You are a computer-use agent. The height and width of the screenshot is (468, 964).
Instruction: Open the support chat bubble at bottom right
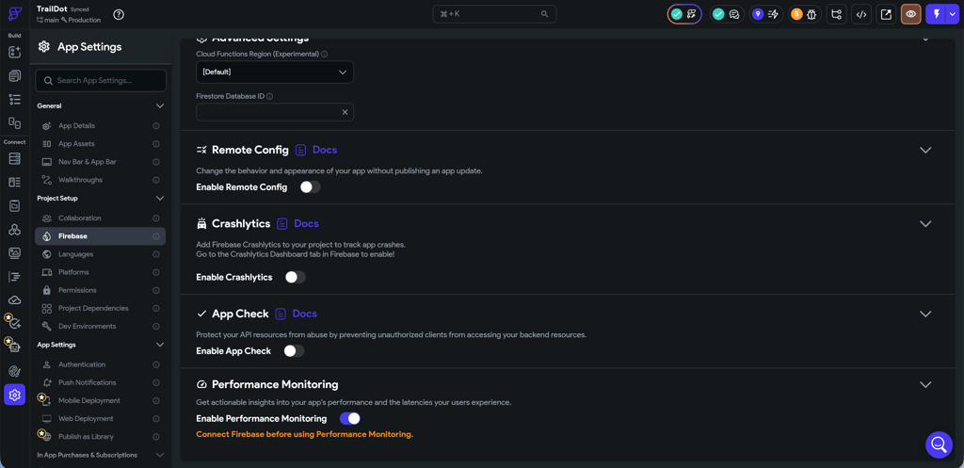pyautogui.click(x=939, y=444)
